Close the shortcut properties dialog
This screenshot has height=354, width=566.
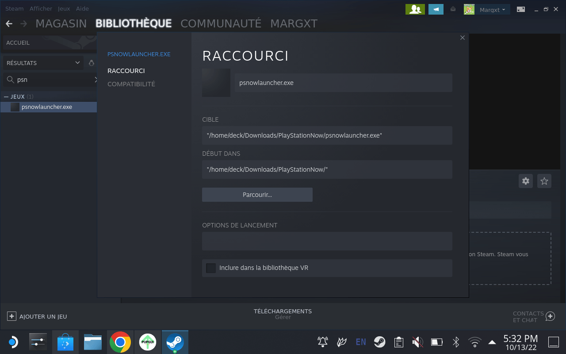pos(463,38)
